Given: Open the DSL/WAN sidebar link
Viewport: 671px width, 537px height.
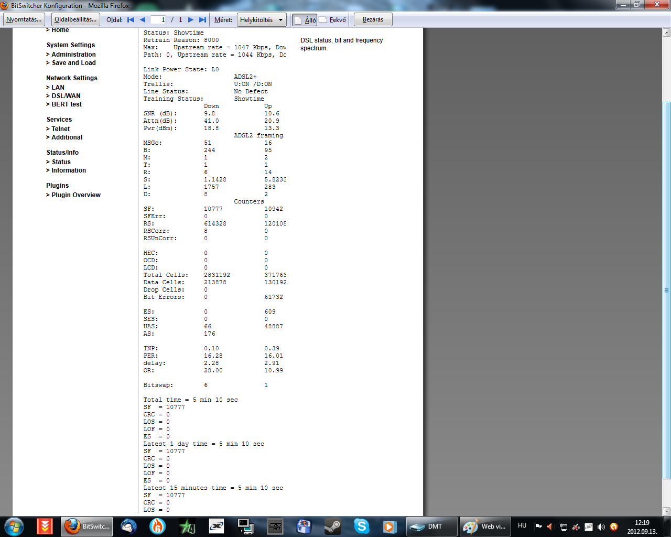Looking at the screenshot, I should pyautogui.click(x=66, y=96).
